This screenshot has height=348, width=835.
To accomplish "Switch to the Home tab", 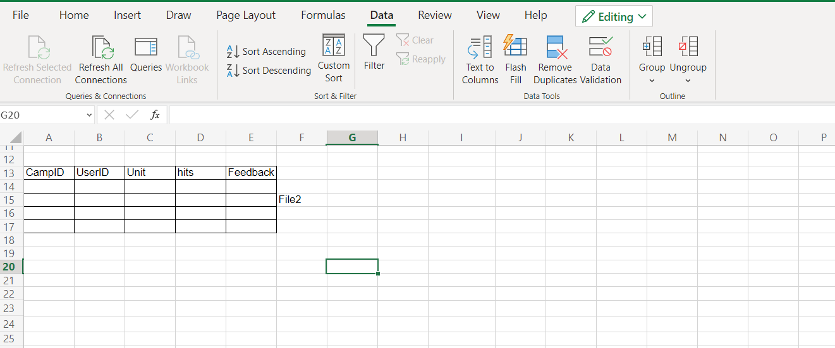I will [74, 15].
